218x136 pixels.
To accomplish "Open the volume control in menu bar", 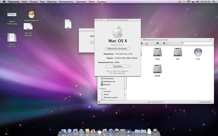I will coord(197,2).
